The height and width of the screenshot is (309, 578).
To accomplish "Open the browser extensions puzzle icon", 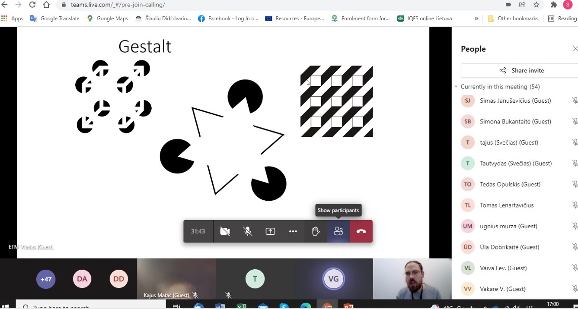I will tap(553, 5).
